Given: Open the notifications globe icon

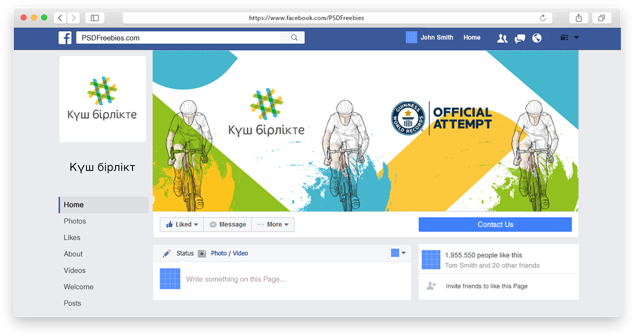Looking at the screenshot, I should click(537, 38).
